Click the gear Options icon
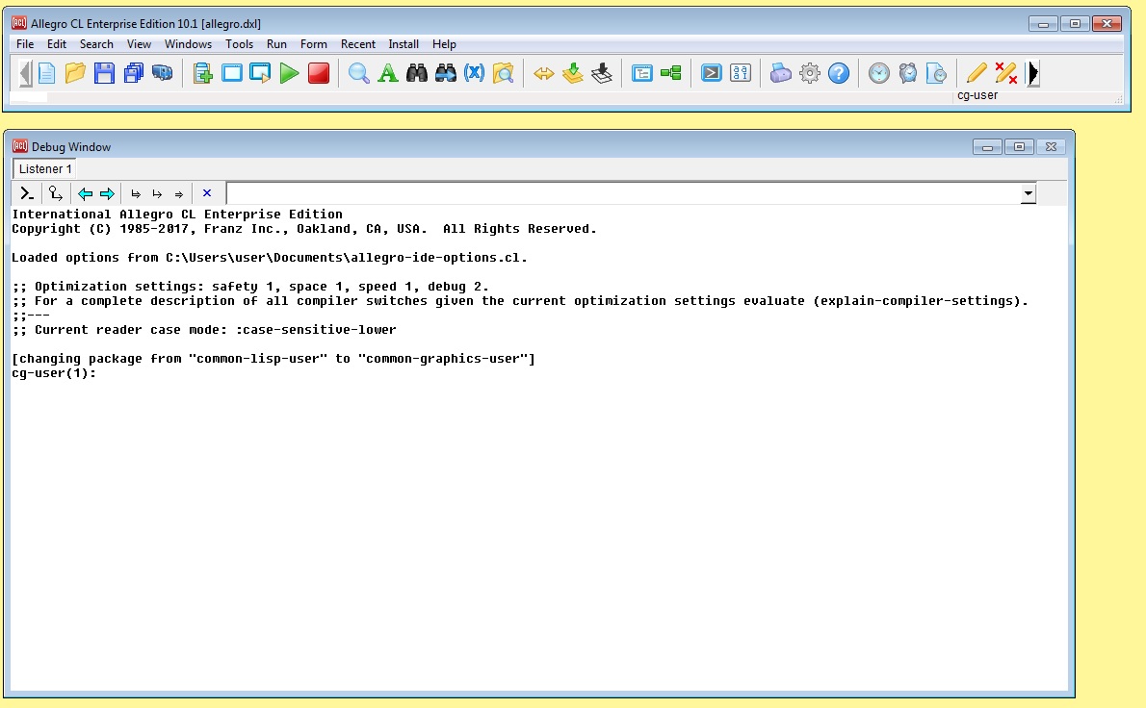1146x708 pixels. [810, 73]
